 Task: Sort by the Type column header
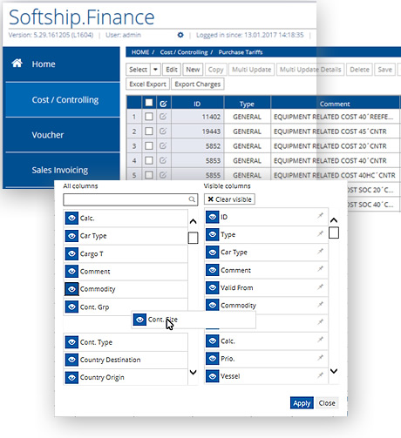coord(247,104)
